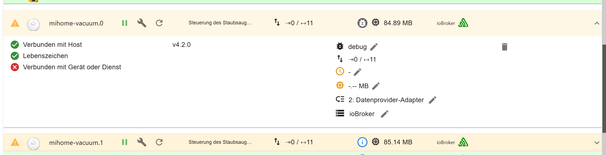
Task: Restart the mihome-vacuum.1 instance
Action: click(159, 142)
